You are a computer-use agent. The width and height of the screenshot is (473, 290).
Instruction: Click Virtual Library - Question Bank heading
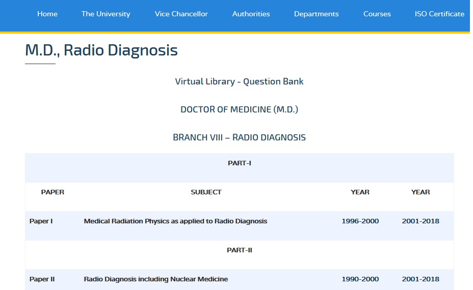point(239,81)
